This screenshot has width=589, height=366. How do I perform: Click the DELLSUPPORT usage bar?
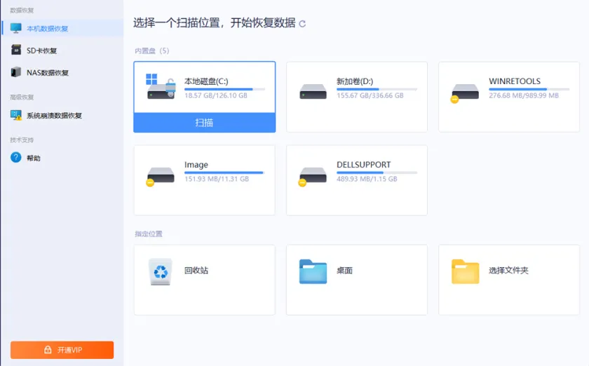pos(377,173)
